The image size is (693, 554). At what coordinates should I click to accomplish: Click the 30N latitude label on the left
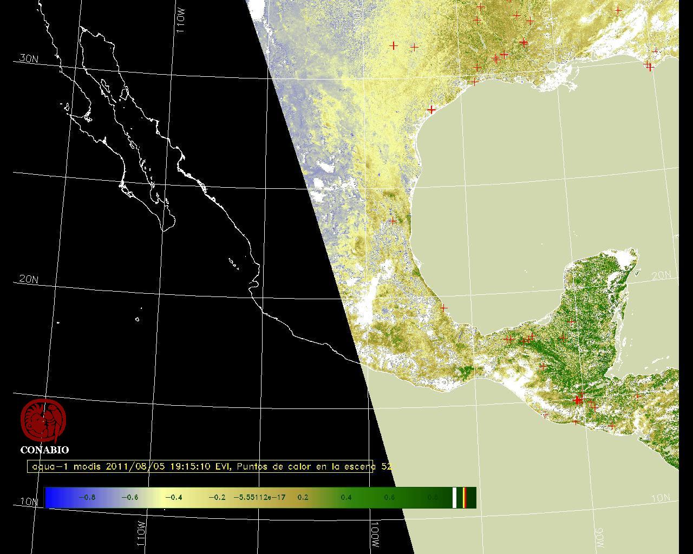(x=28, y=58)
